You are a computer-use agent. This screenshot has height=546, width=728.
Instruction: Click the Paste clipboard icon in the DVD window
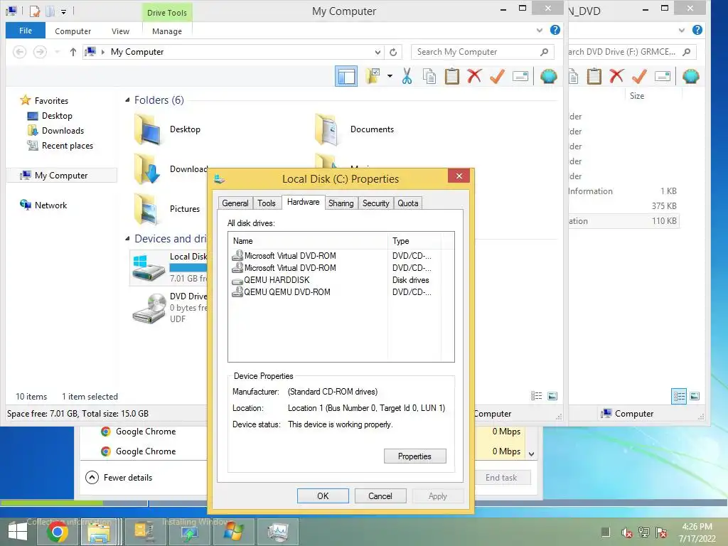(594, 76)
